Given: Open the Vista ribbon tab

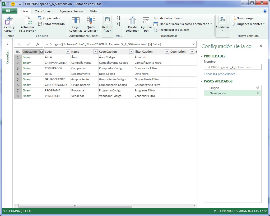Looking at the screenshot, I should [x=93, y=11].
